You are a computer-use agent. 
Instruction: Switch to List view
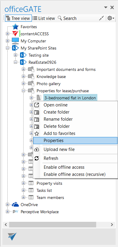pos(44,18)
